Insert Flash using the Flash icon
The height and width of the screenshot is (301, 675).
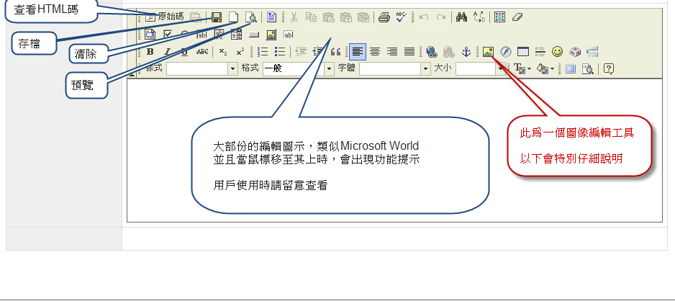[506, 51]
